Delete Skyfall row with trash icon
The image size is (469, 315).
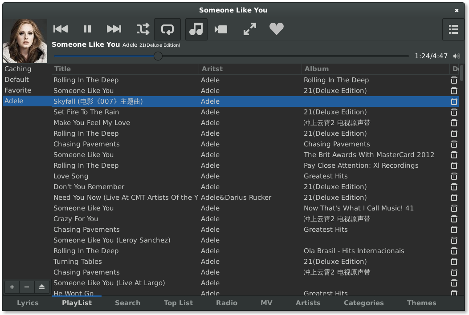pos(454,101)
